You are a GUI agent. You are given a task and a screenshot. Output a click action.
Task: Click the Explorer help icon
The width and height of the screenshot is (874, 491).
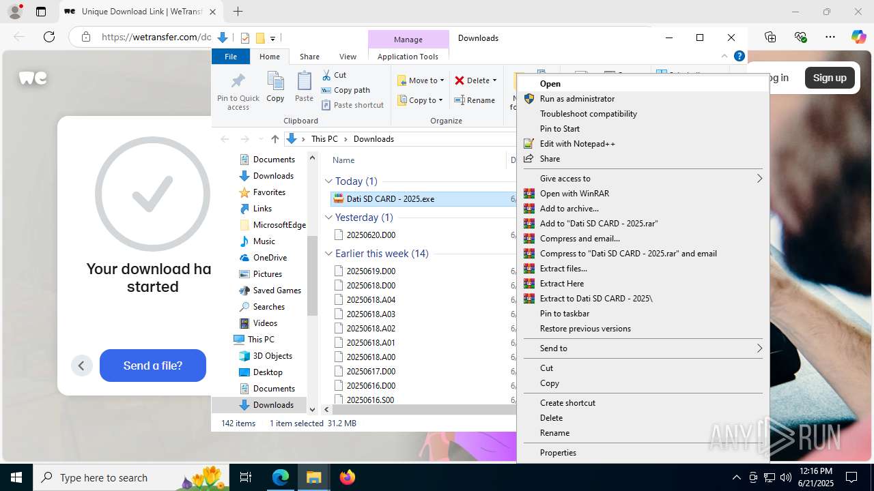[x=739, y=56]
